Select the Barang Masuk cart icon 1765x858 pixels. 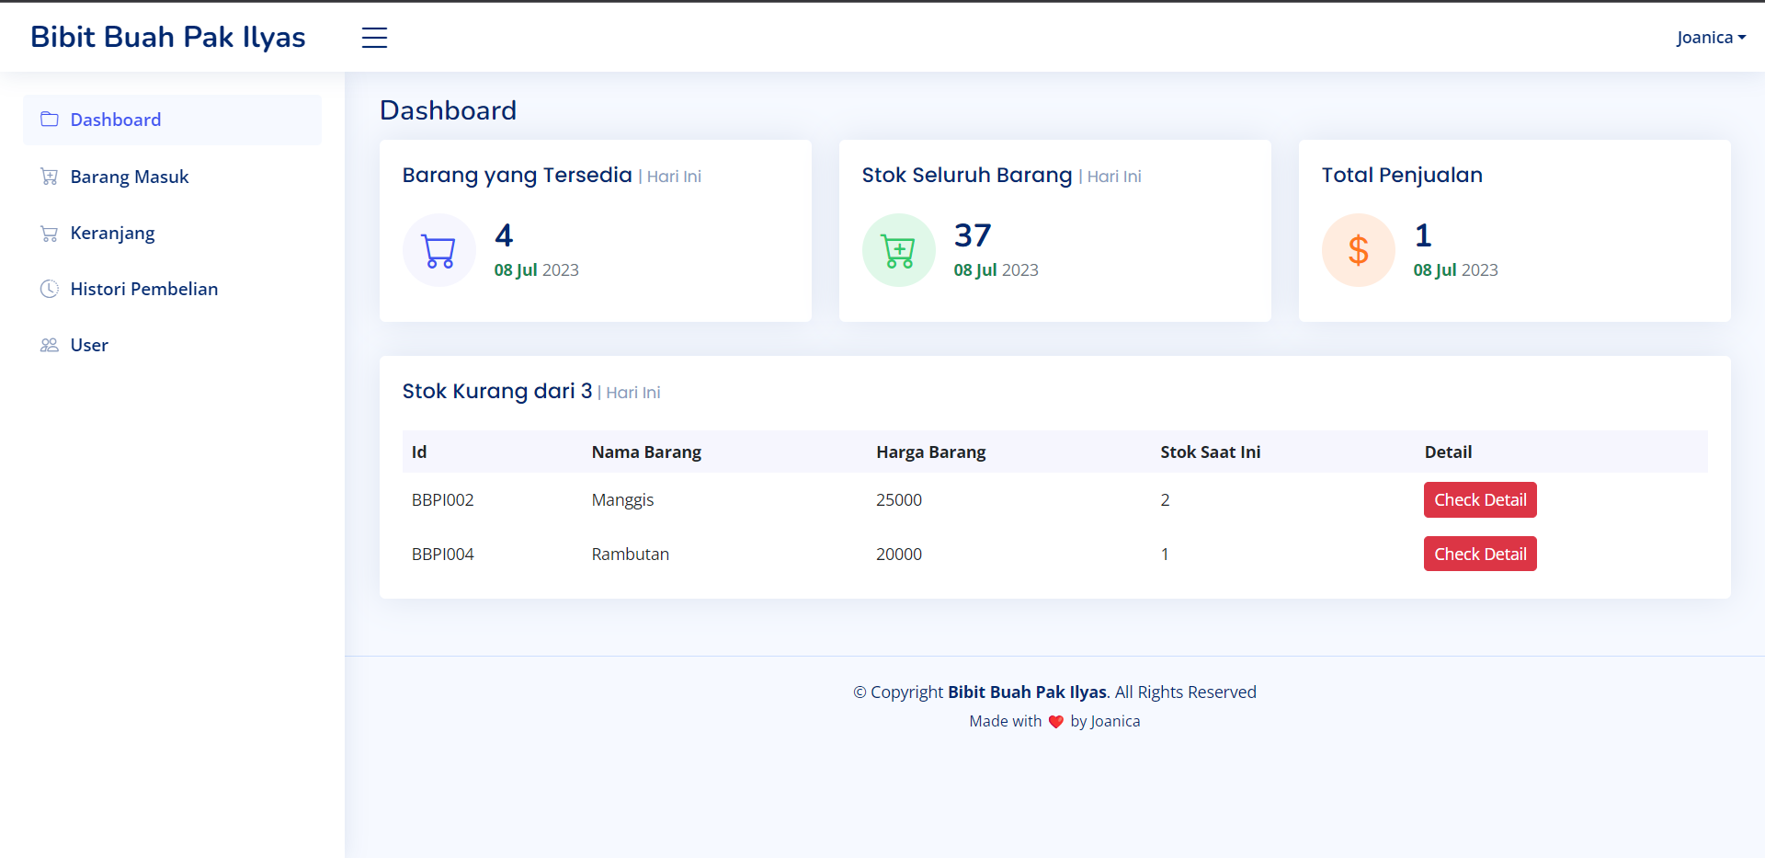click(x=49, y=176)
